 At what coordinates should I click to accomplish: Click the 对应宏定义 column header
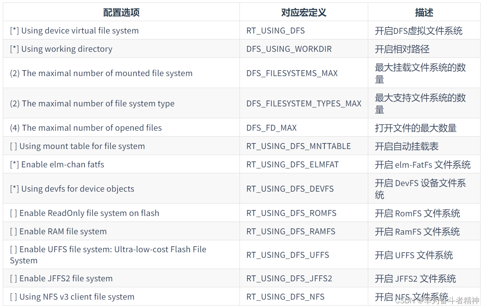coord(304,12)
